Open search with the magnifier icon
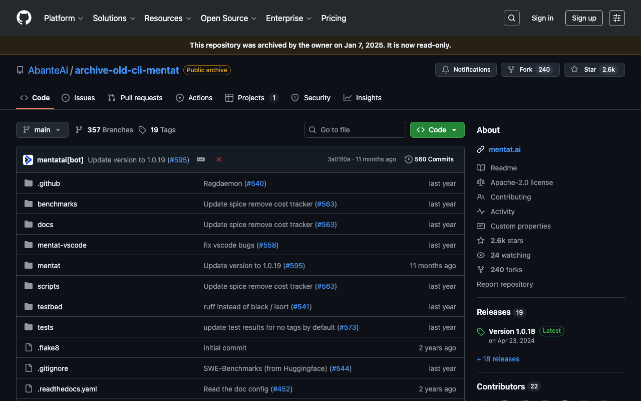641x401 pixels. [511, 18]
